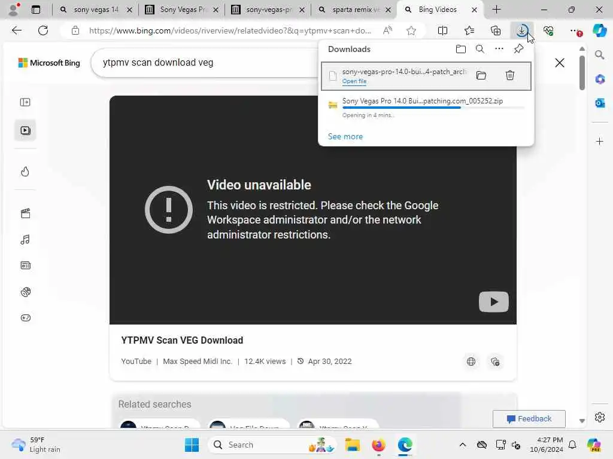This screenshot has width=613, height=459.
Task: Click the 'Open file' link
Action: (354, 81)
